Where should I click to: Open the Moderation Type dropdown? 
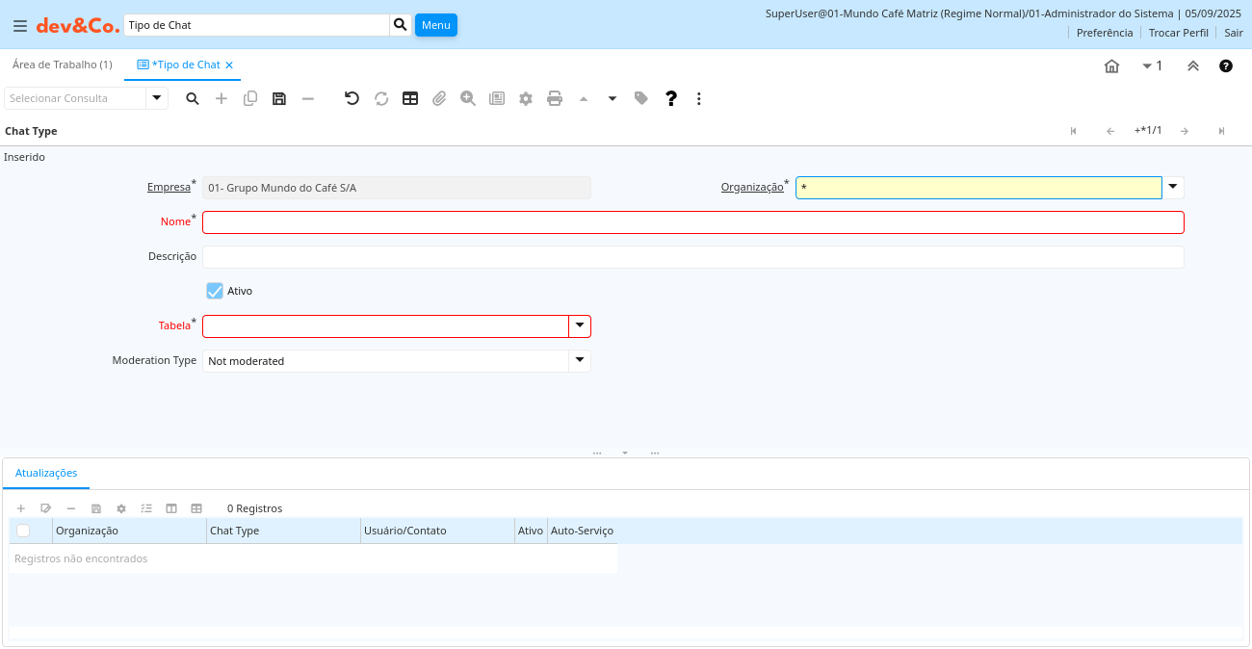click(580, 360)
